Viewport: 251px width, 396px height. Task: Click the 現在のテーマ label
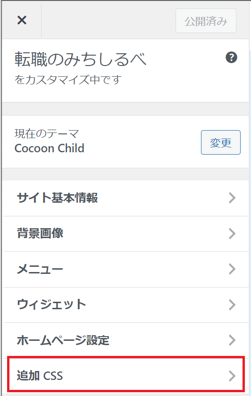pos(47,133)
